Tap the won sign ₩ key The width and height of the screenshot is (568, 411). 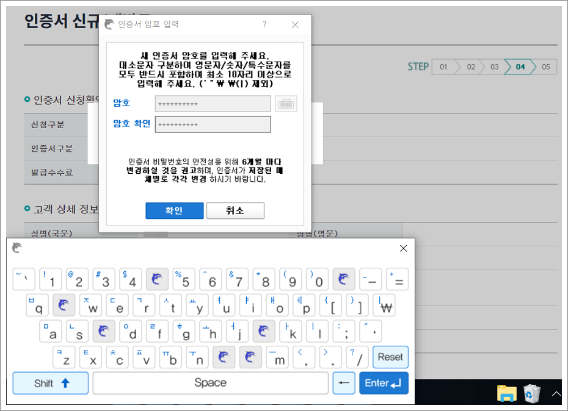(x=384, y=305)
